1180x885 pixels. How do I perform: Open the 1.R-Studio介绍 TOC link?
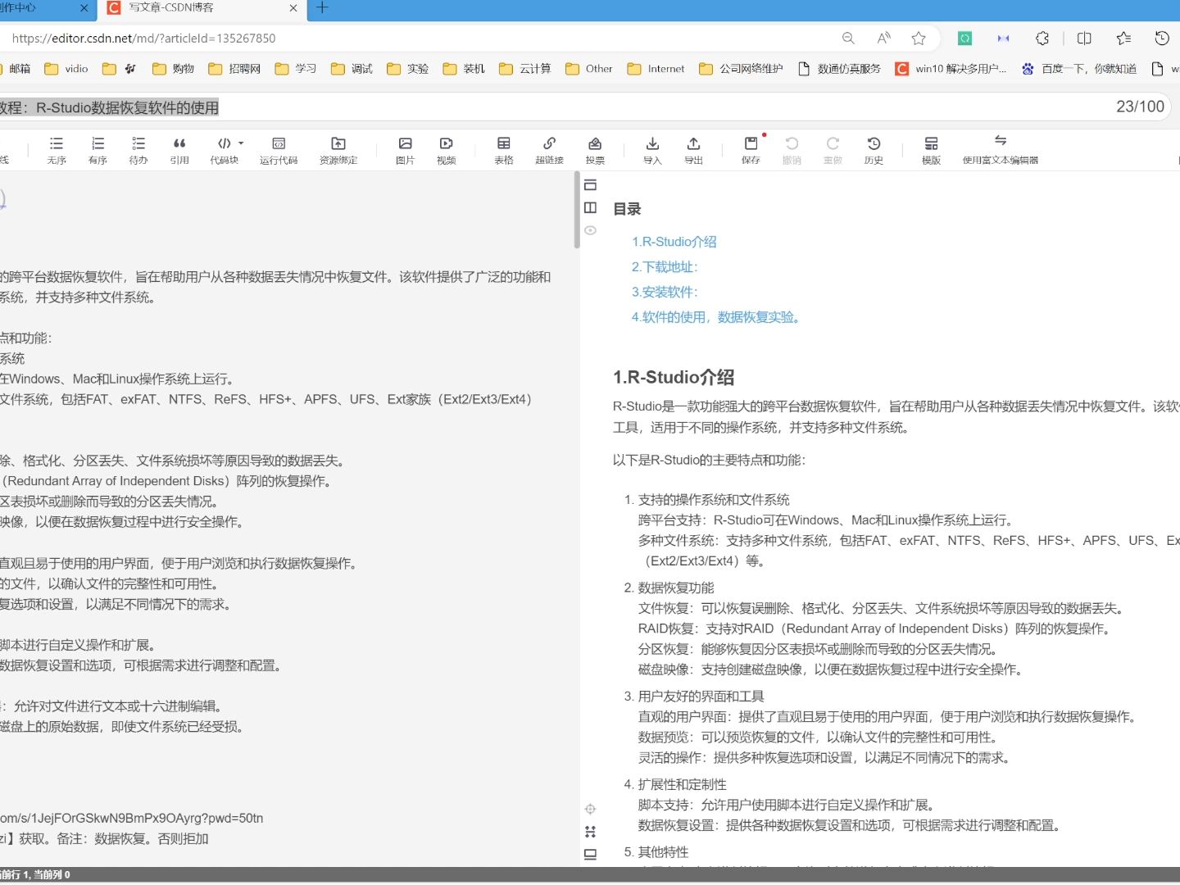[x=674, y=241]
